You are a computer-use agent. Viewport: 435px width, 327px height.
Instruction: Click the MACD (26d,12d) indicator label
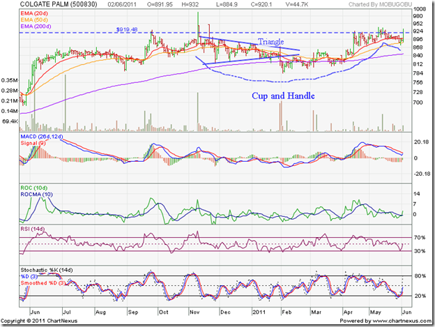click(42, 137)
